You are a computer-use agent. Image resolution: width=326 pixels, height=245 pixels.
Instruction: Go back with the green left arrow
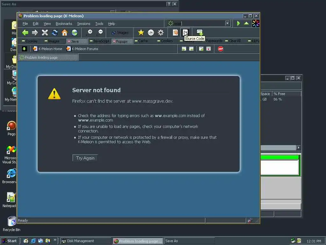[x=25, y=33]
